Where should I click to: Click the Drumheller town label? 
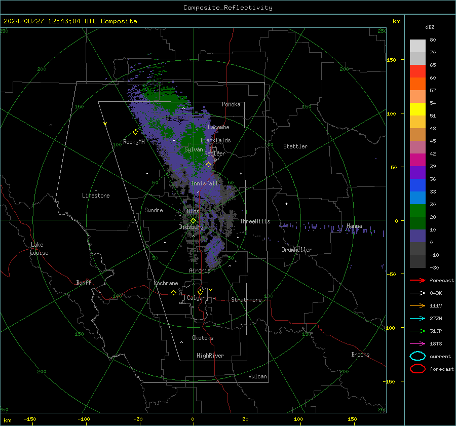[x=297, y=250]
